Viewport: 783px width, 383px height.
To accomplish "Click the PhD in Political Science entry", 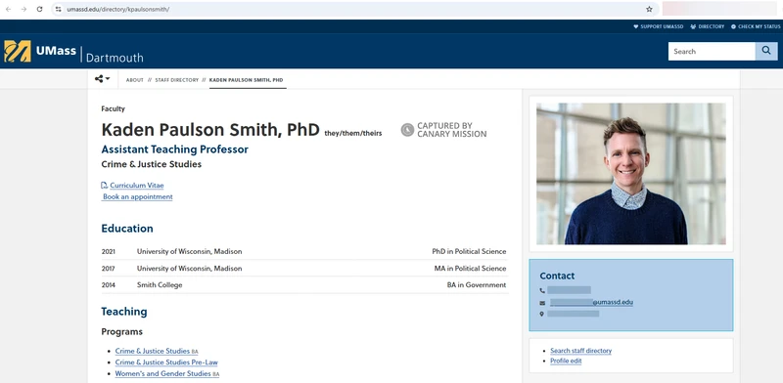I will 469,251.
